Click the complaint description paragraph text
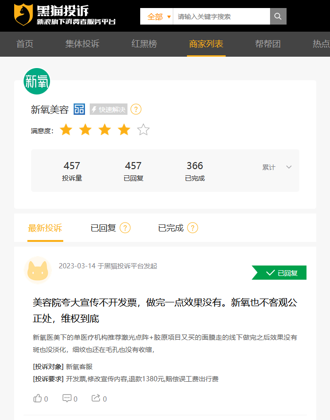 (x=165, y=343)
